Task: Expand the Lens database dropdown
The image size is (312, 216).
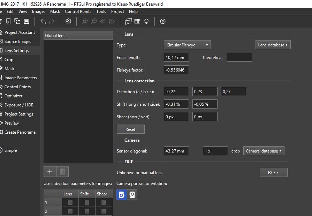Action: pyautogui.click(x=273, y=45)
